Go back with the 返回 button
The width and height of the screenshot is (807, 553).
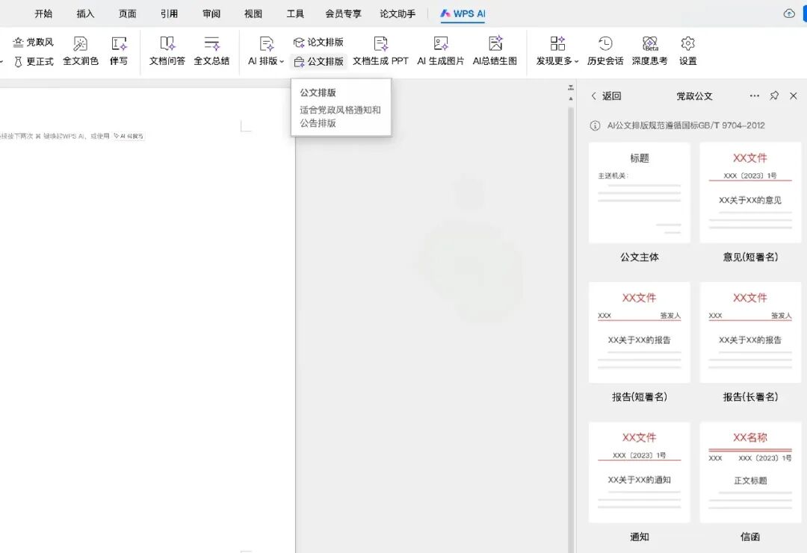[x=606, y=96]
